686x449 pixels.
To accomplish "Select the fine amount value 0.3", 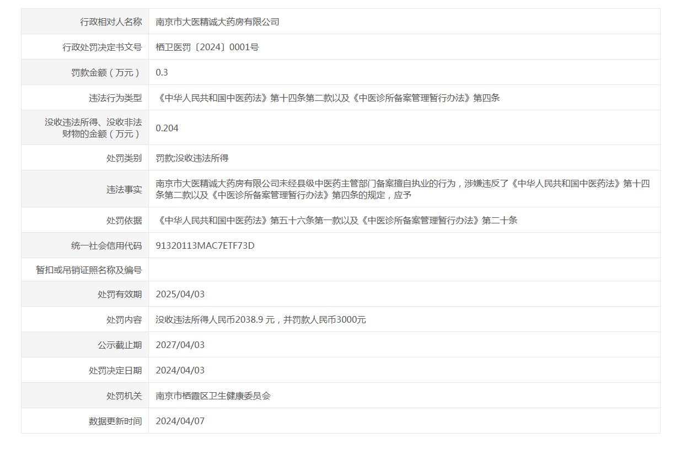I will coord(162,73).
